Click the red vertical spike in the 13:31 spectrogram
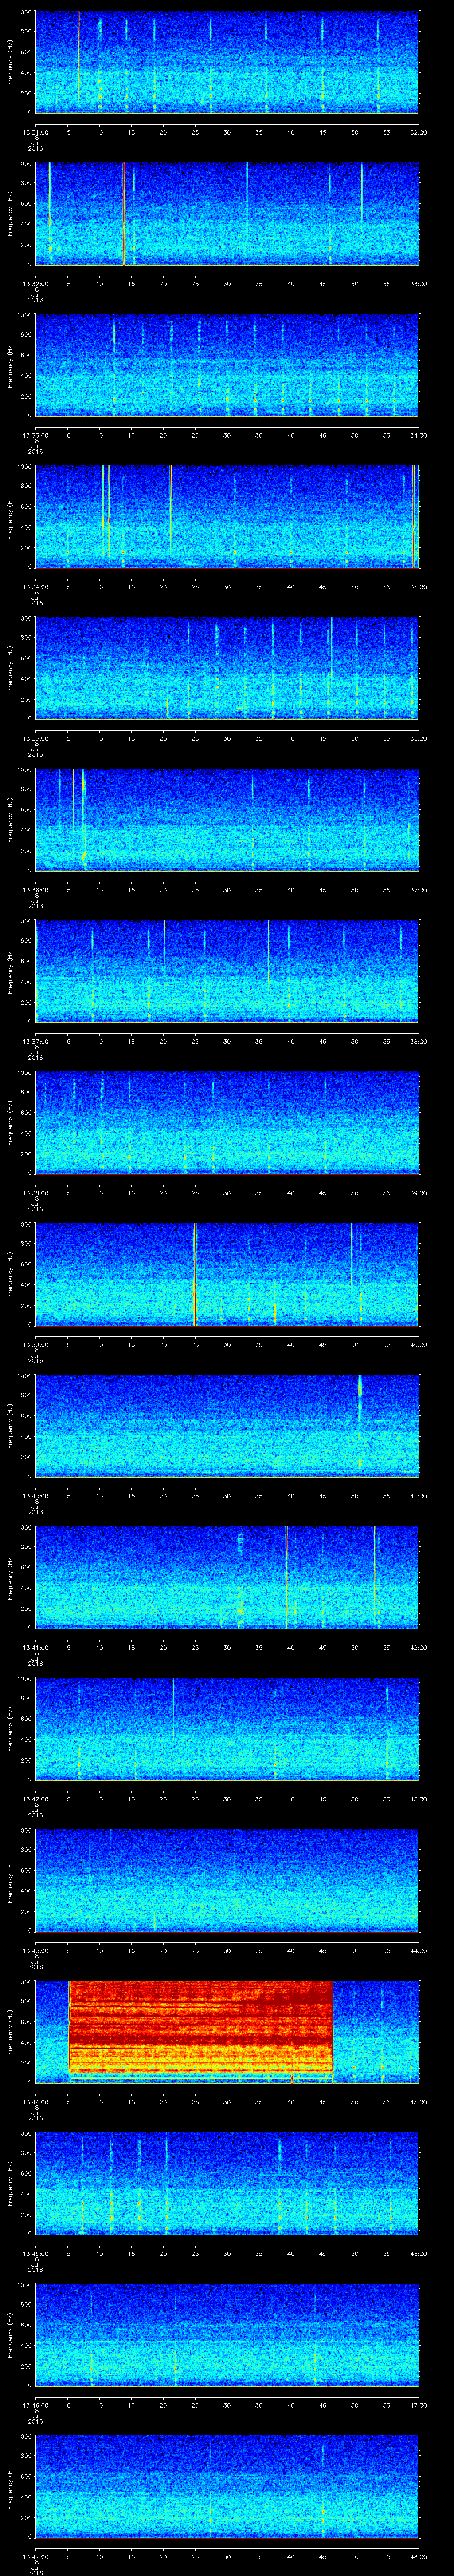454x2576 pixels. tap(78, 55)
